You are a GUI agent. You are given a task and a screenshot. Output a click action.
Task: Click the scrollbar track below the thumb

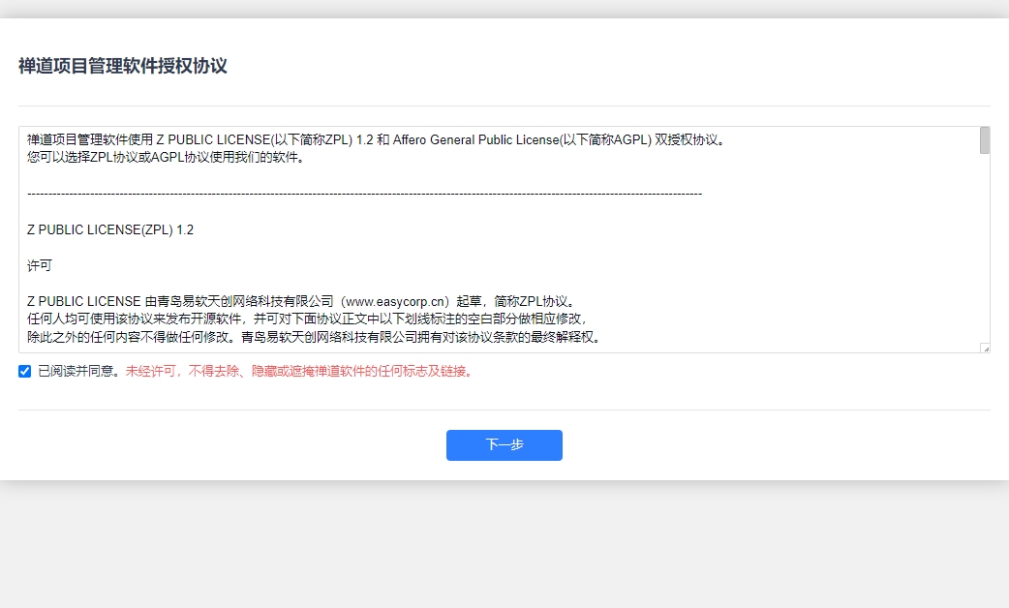click(985, 252)
